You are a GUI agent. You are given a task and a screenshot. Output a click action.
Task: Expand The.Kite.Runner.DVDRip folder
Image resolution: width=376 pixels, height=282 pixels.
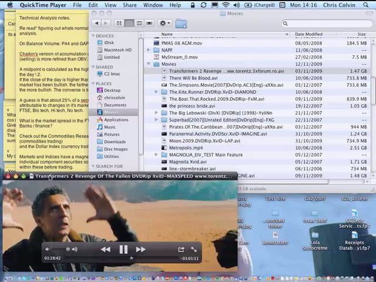156,92
